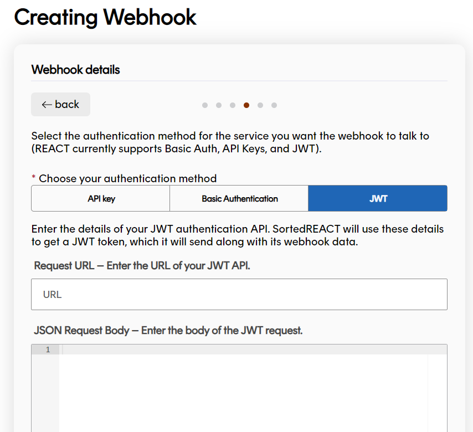
Task: Switch to Basic Authentication
Action: click(x=239, y=198)
